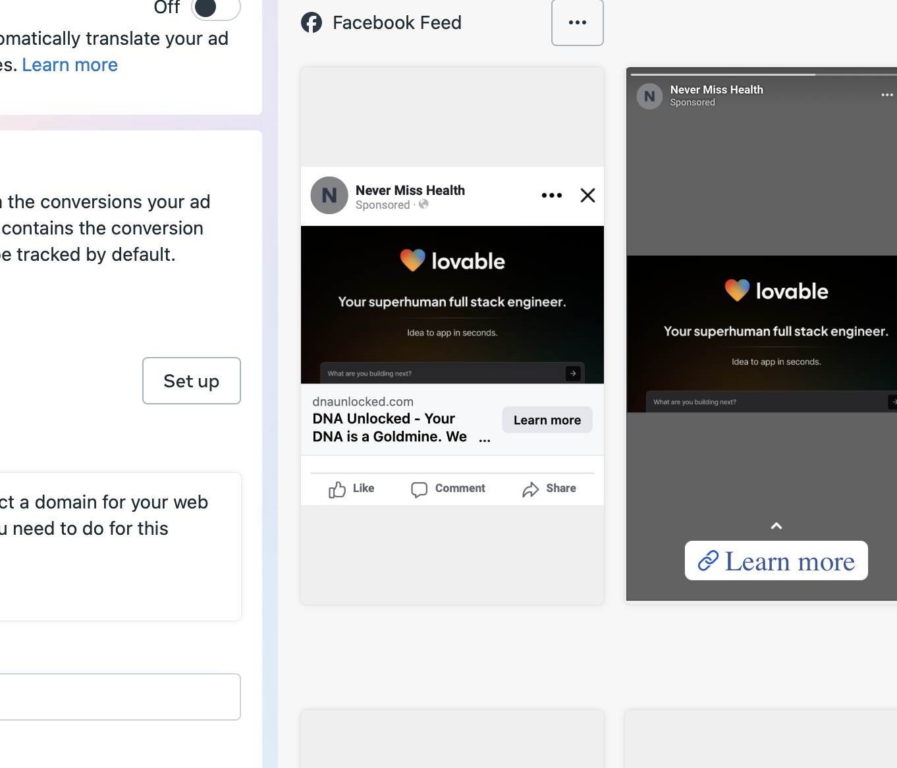Click the lovable ad image in feed preview

coord(452,304)
